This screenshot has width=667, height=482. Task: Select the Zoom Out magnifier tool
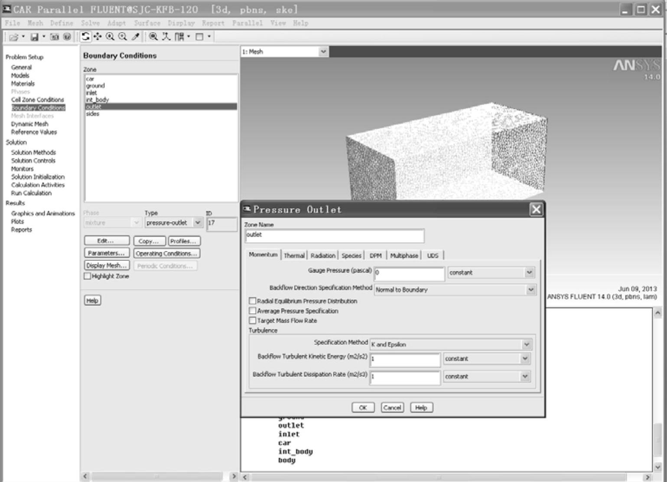click(x=123, y=37)
